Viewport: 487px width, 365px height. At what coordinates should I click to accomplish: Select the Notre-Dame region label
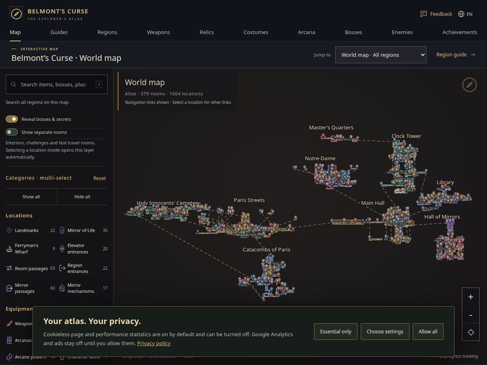coord(320,158)
